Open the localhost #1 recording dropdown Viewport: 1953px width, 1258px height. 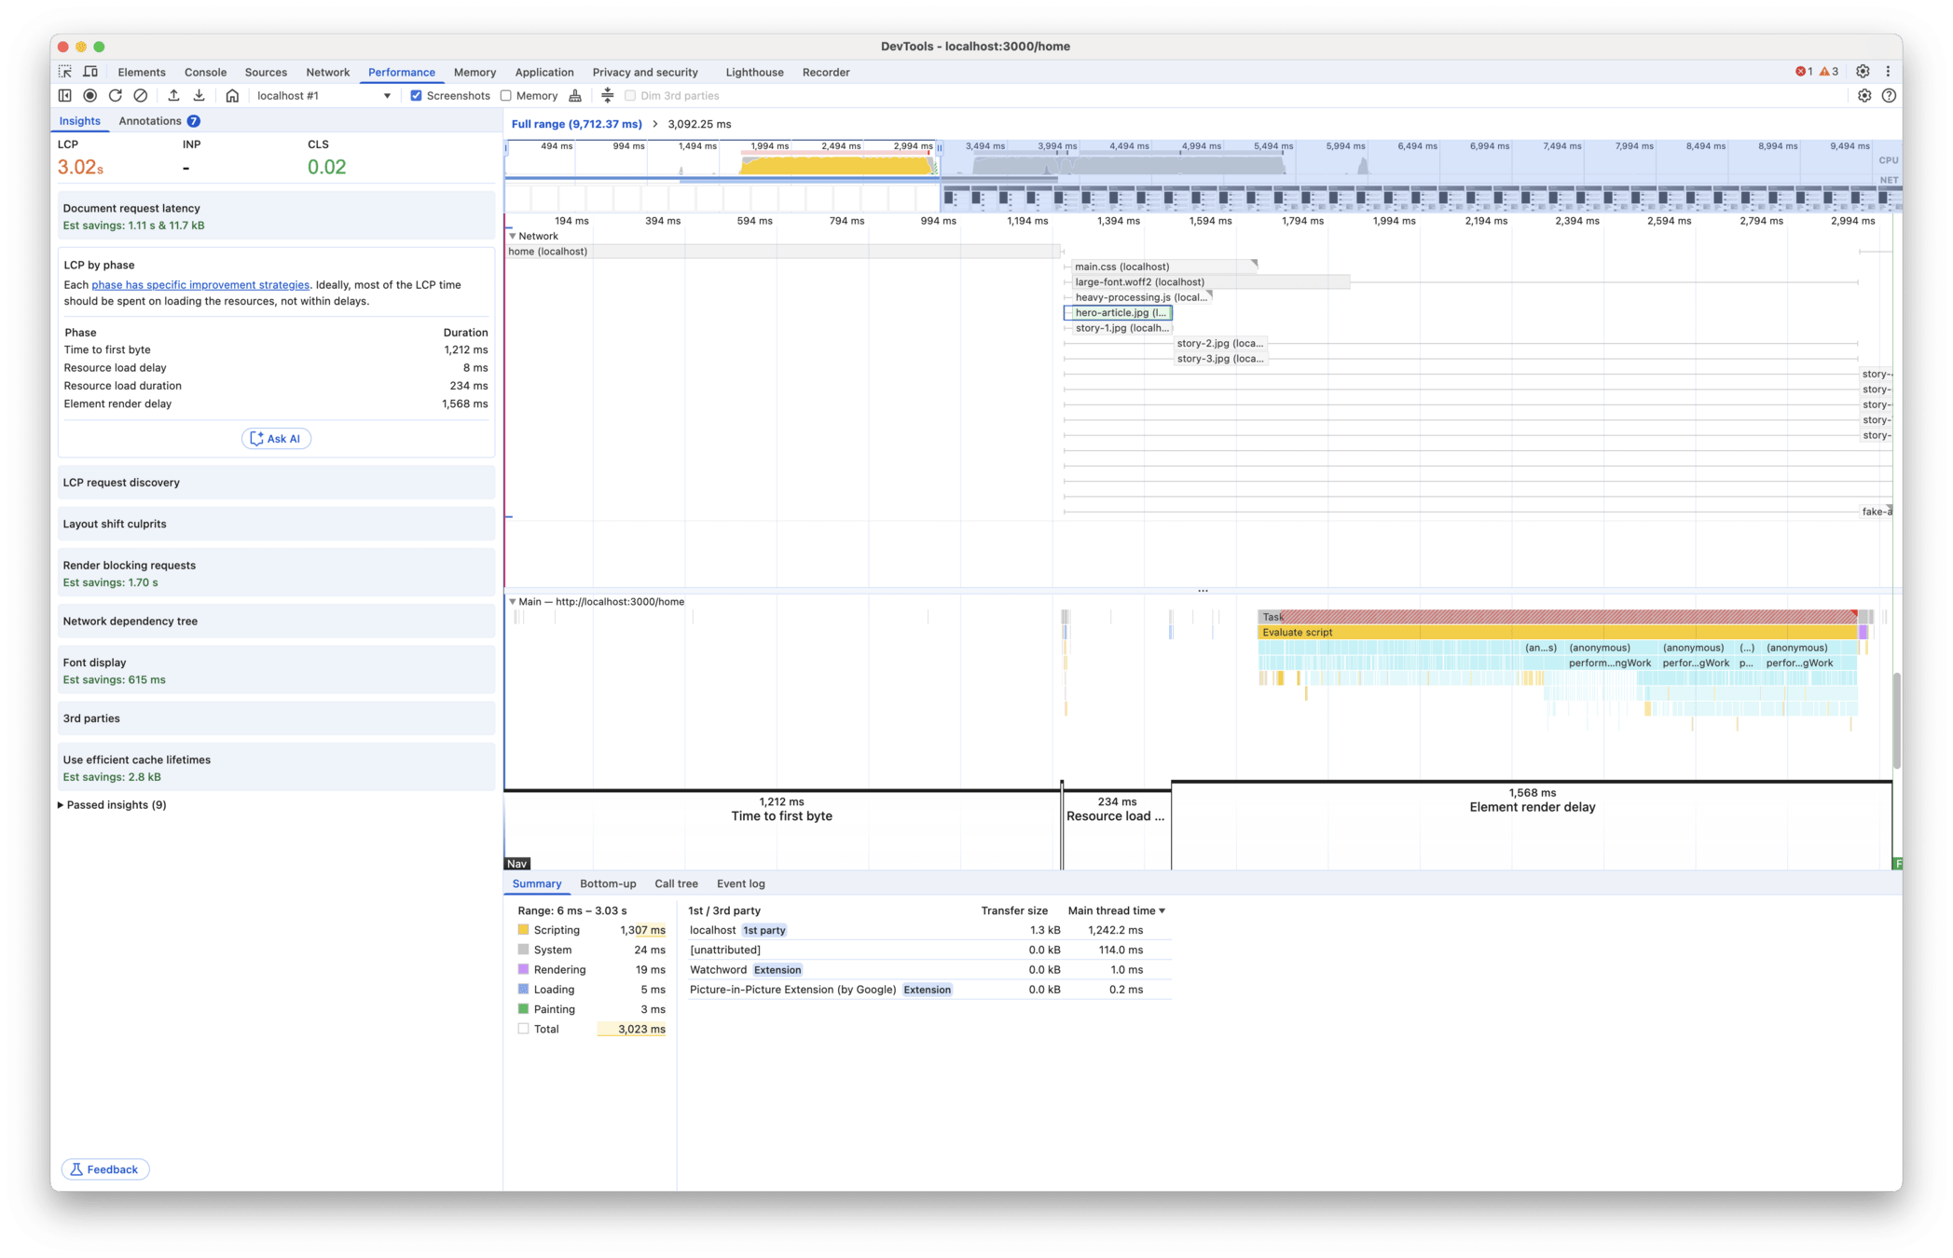coord(323,96)
